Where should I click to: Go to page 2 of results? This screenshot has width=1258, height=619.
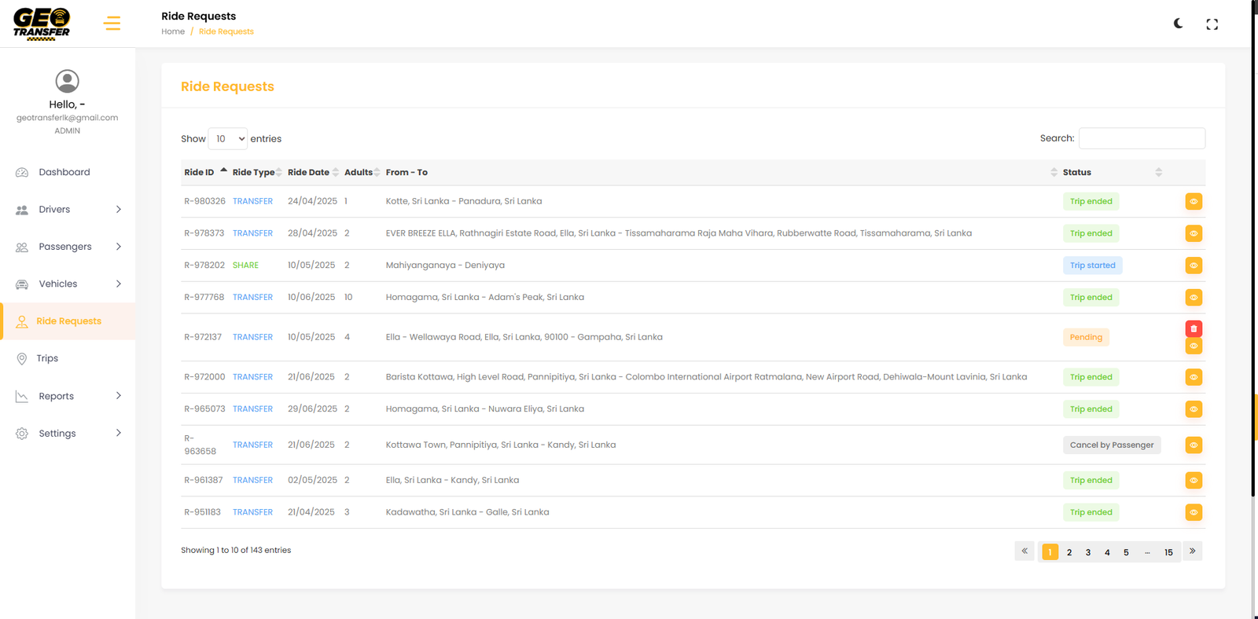(x=1069, y=552)
